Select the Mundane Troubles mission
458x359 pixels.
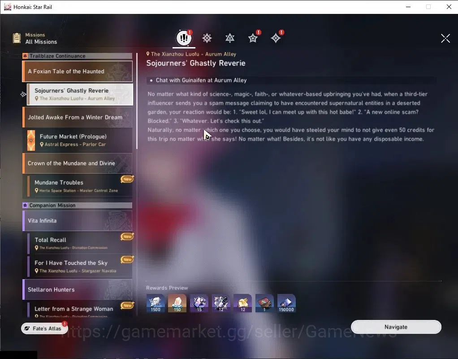[80, 186]
